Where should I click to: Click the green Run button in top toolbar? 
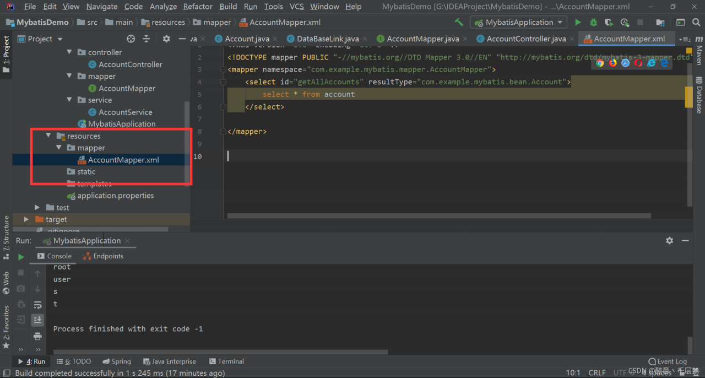578,23
